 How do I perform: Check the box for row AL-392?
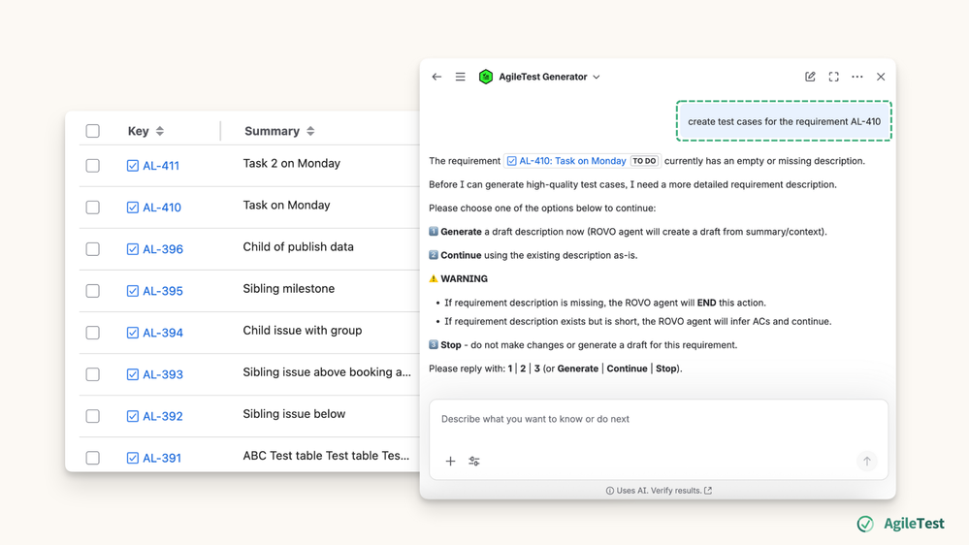pyautogui.click(x=93, y=416)
